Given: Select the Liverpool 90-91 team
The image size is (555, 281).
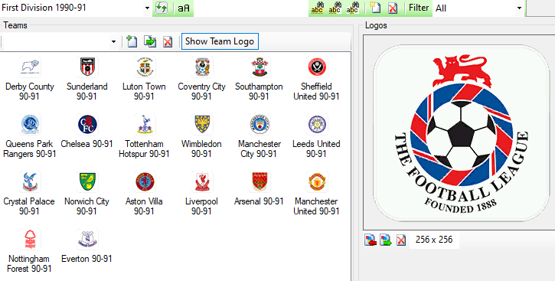Looking at the screenshot, I should [x=202, y=194].
